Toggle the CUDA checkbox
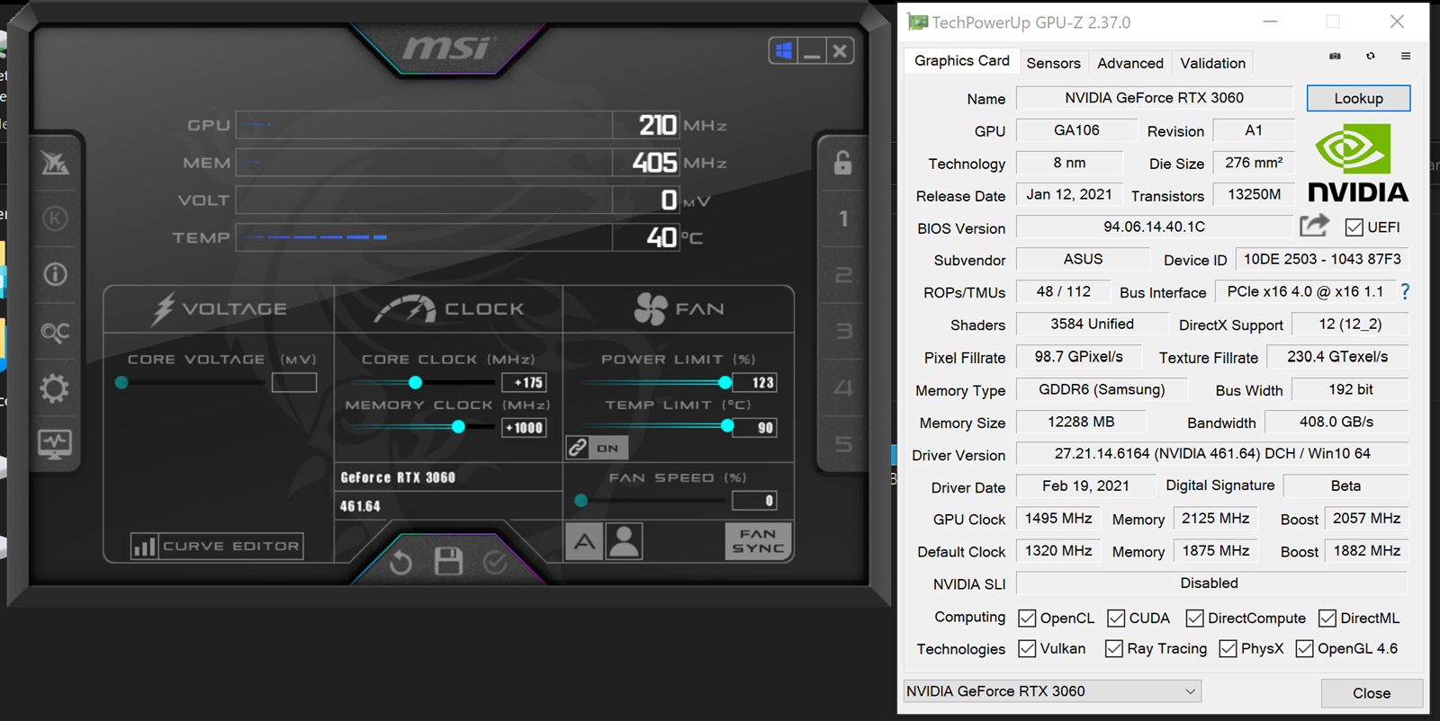 coord(1116,619)
